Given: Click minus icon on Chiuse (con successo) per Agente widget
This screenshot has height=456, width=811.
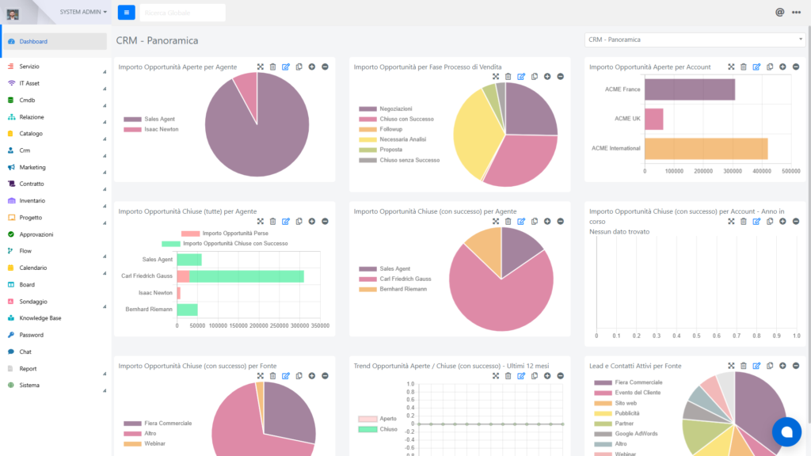Looking at the screenshot, I should click(560, 222).
